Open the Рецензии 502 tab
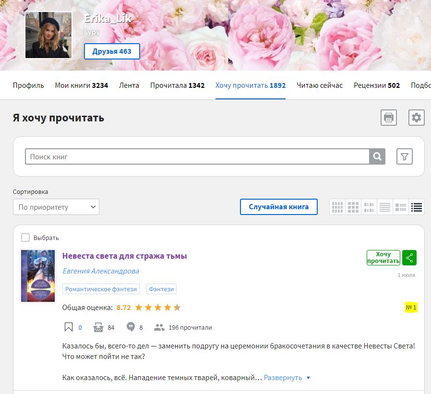The image size is (431, 394). click(x=377, y=85)
